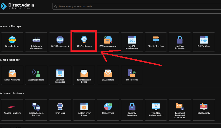Viewport: 221px width, 128px height.
Task: Open Mime Types tile
Action: tap(108, 110)
